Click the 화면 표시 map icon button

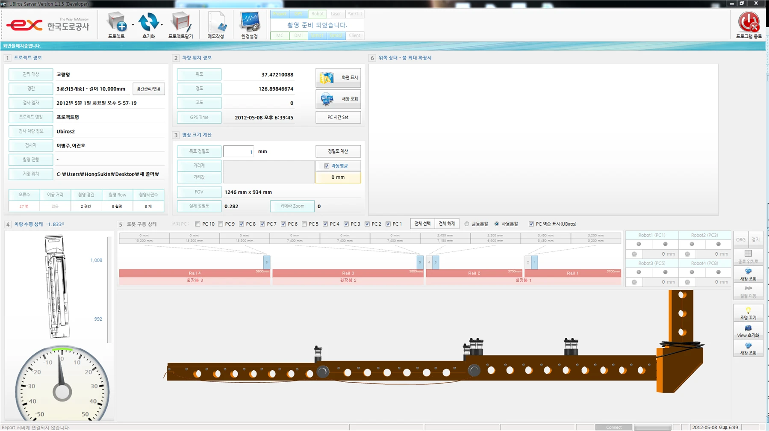pos(338,78)
